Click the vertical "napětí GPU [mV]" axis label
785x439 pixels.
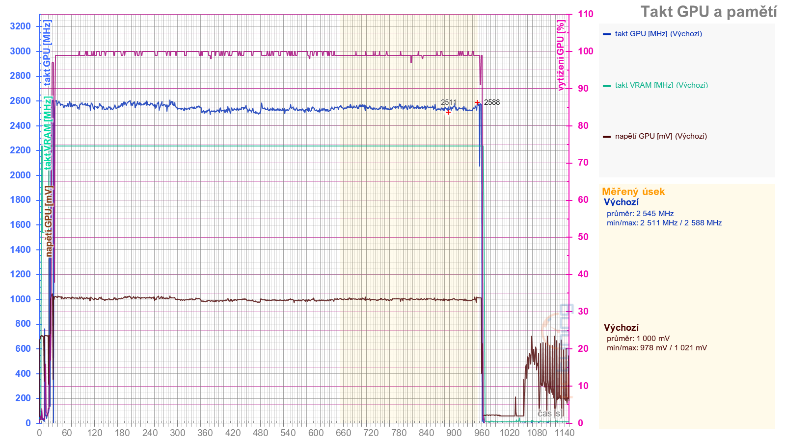(49, 221)
